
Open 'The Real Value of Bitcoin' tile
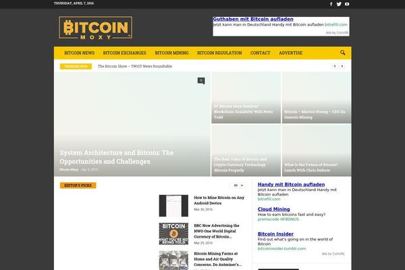240,165
